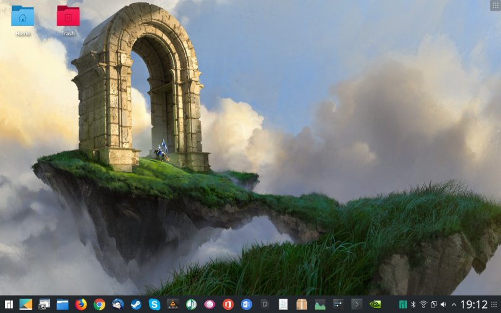Launch the cardboard box package manager
This screenshot has height=313, width=501.
[x=302, y=304]
